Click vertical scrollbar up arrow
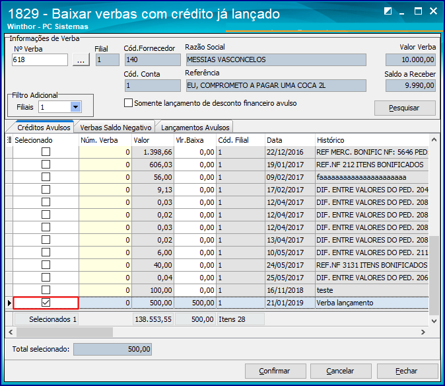The width and height of the screenshot is (445, 386). tap(434, 139)
